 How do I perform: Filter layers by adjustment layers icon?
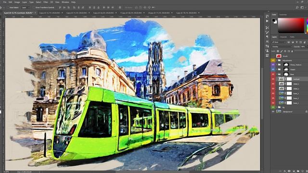(293, 42)
